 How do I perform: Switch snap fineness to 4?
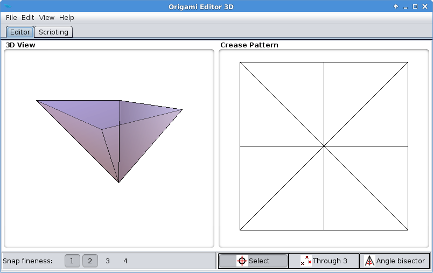pos(125,261)
